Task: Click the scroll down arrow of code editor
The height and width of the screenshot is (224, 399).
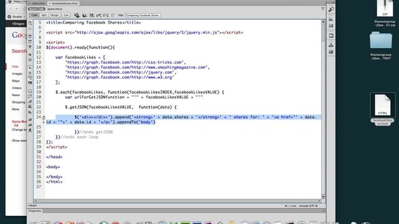Action: click(x=323, y=197)
